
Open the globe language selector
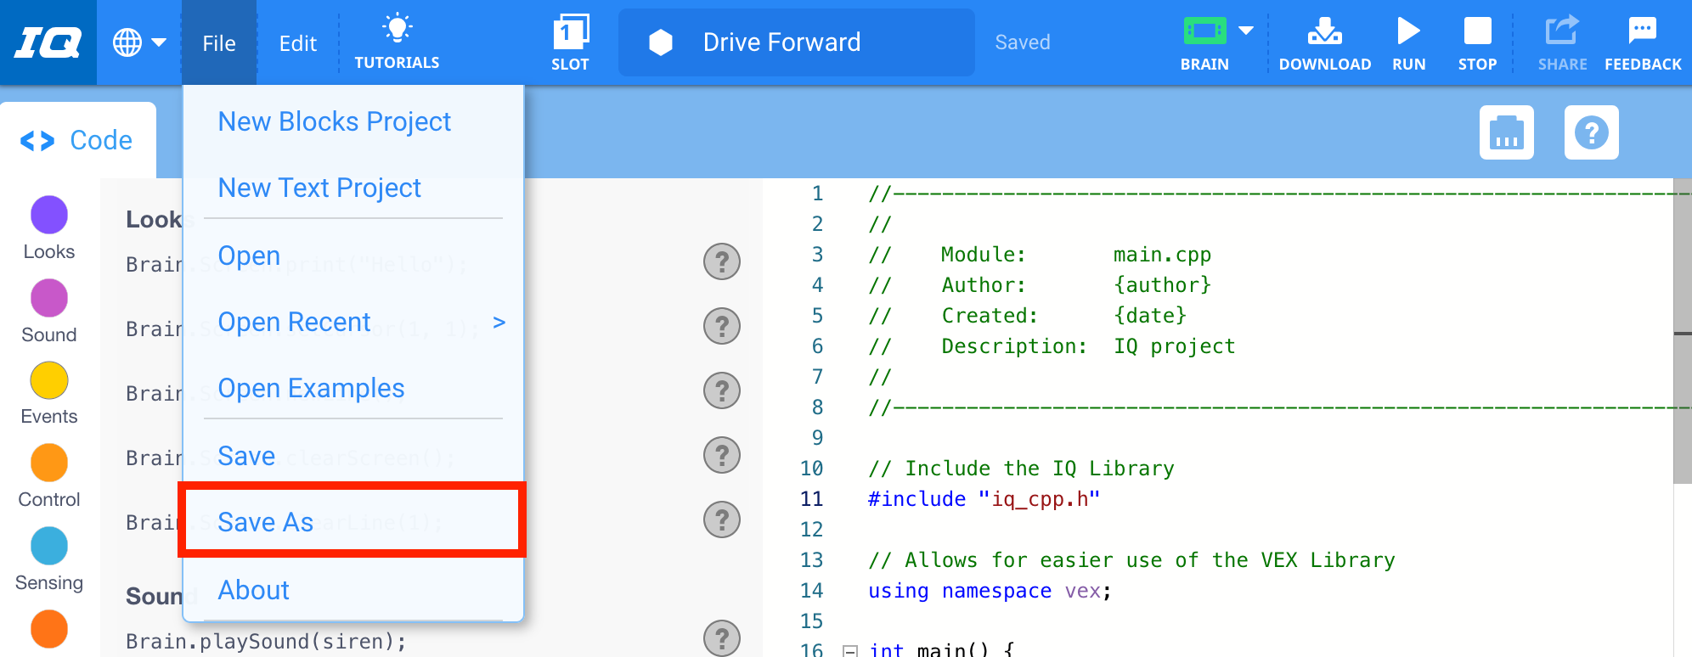(138, 42)
